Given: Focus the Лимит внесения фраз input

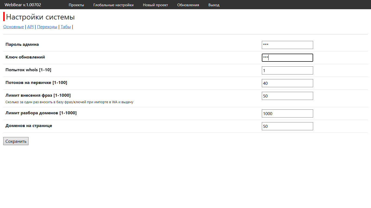Looking at the screenshot, I should coord(287,96).
